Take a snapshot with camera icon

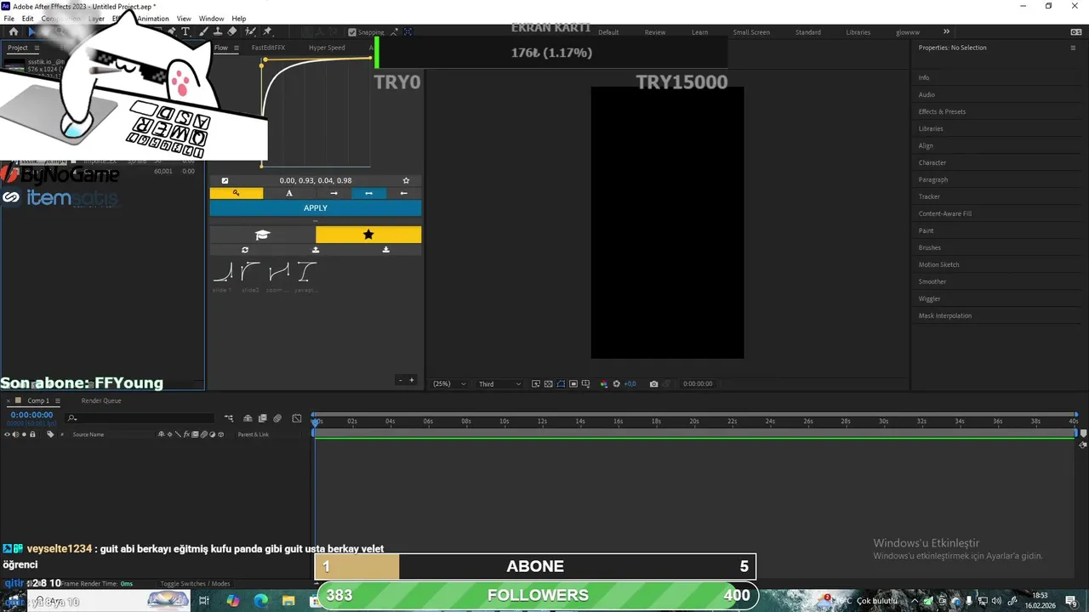tap(653, 384)
